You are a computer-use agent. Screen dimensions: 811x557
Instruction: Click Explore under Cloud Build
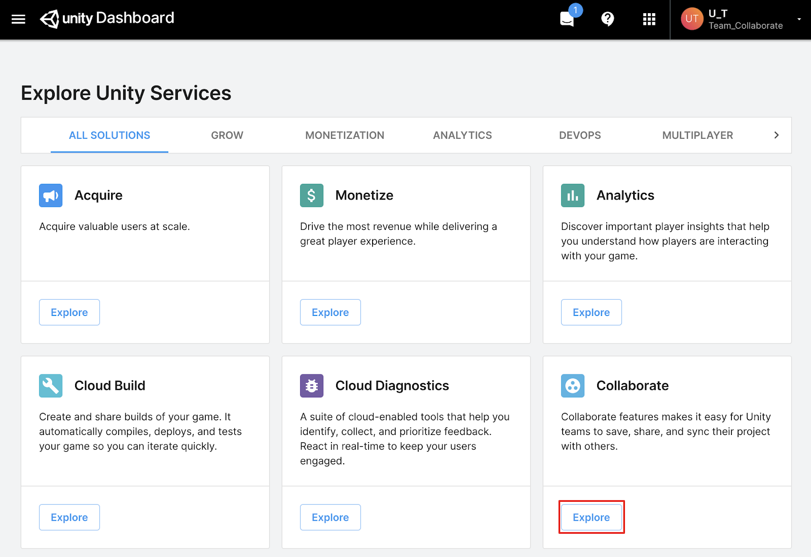(x=69, y=517)
